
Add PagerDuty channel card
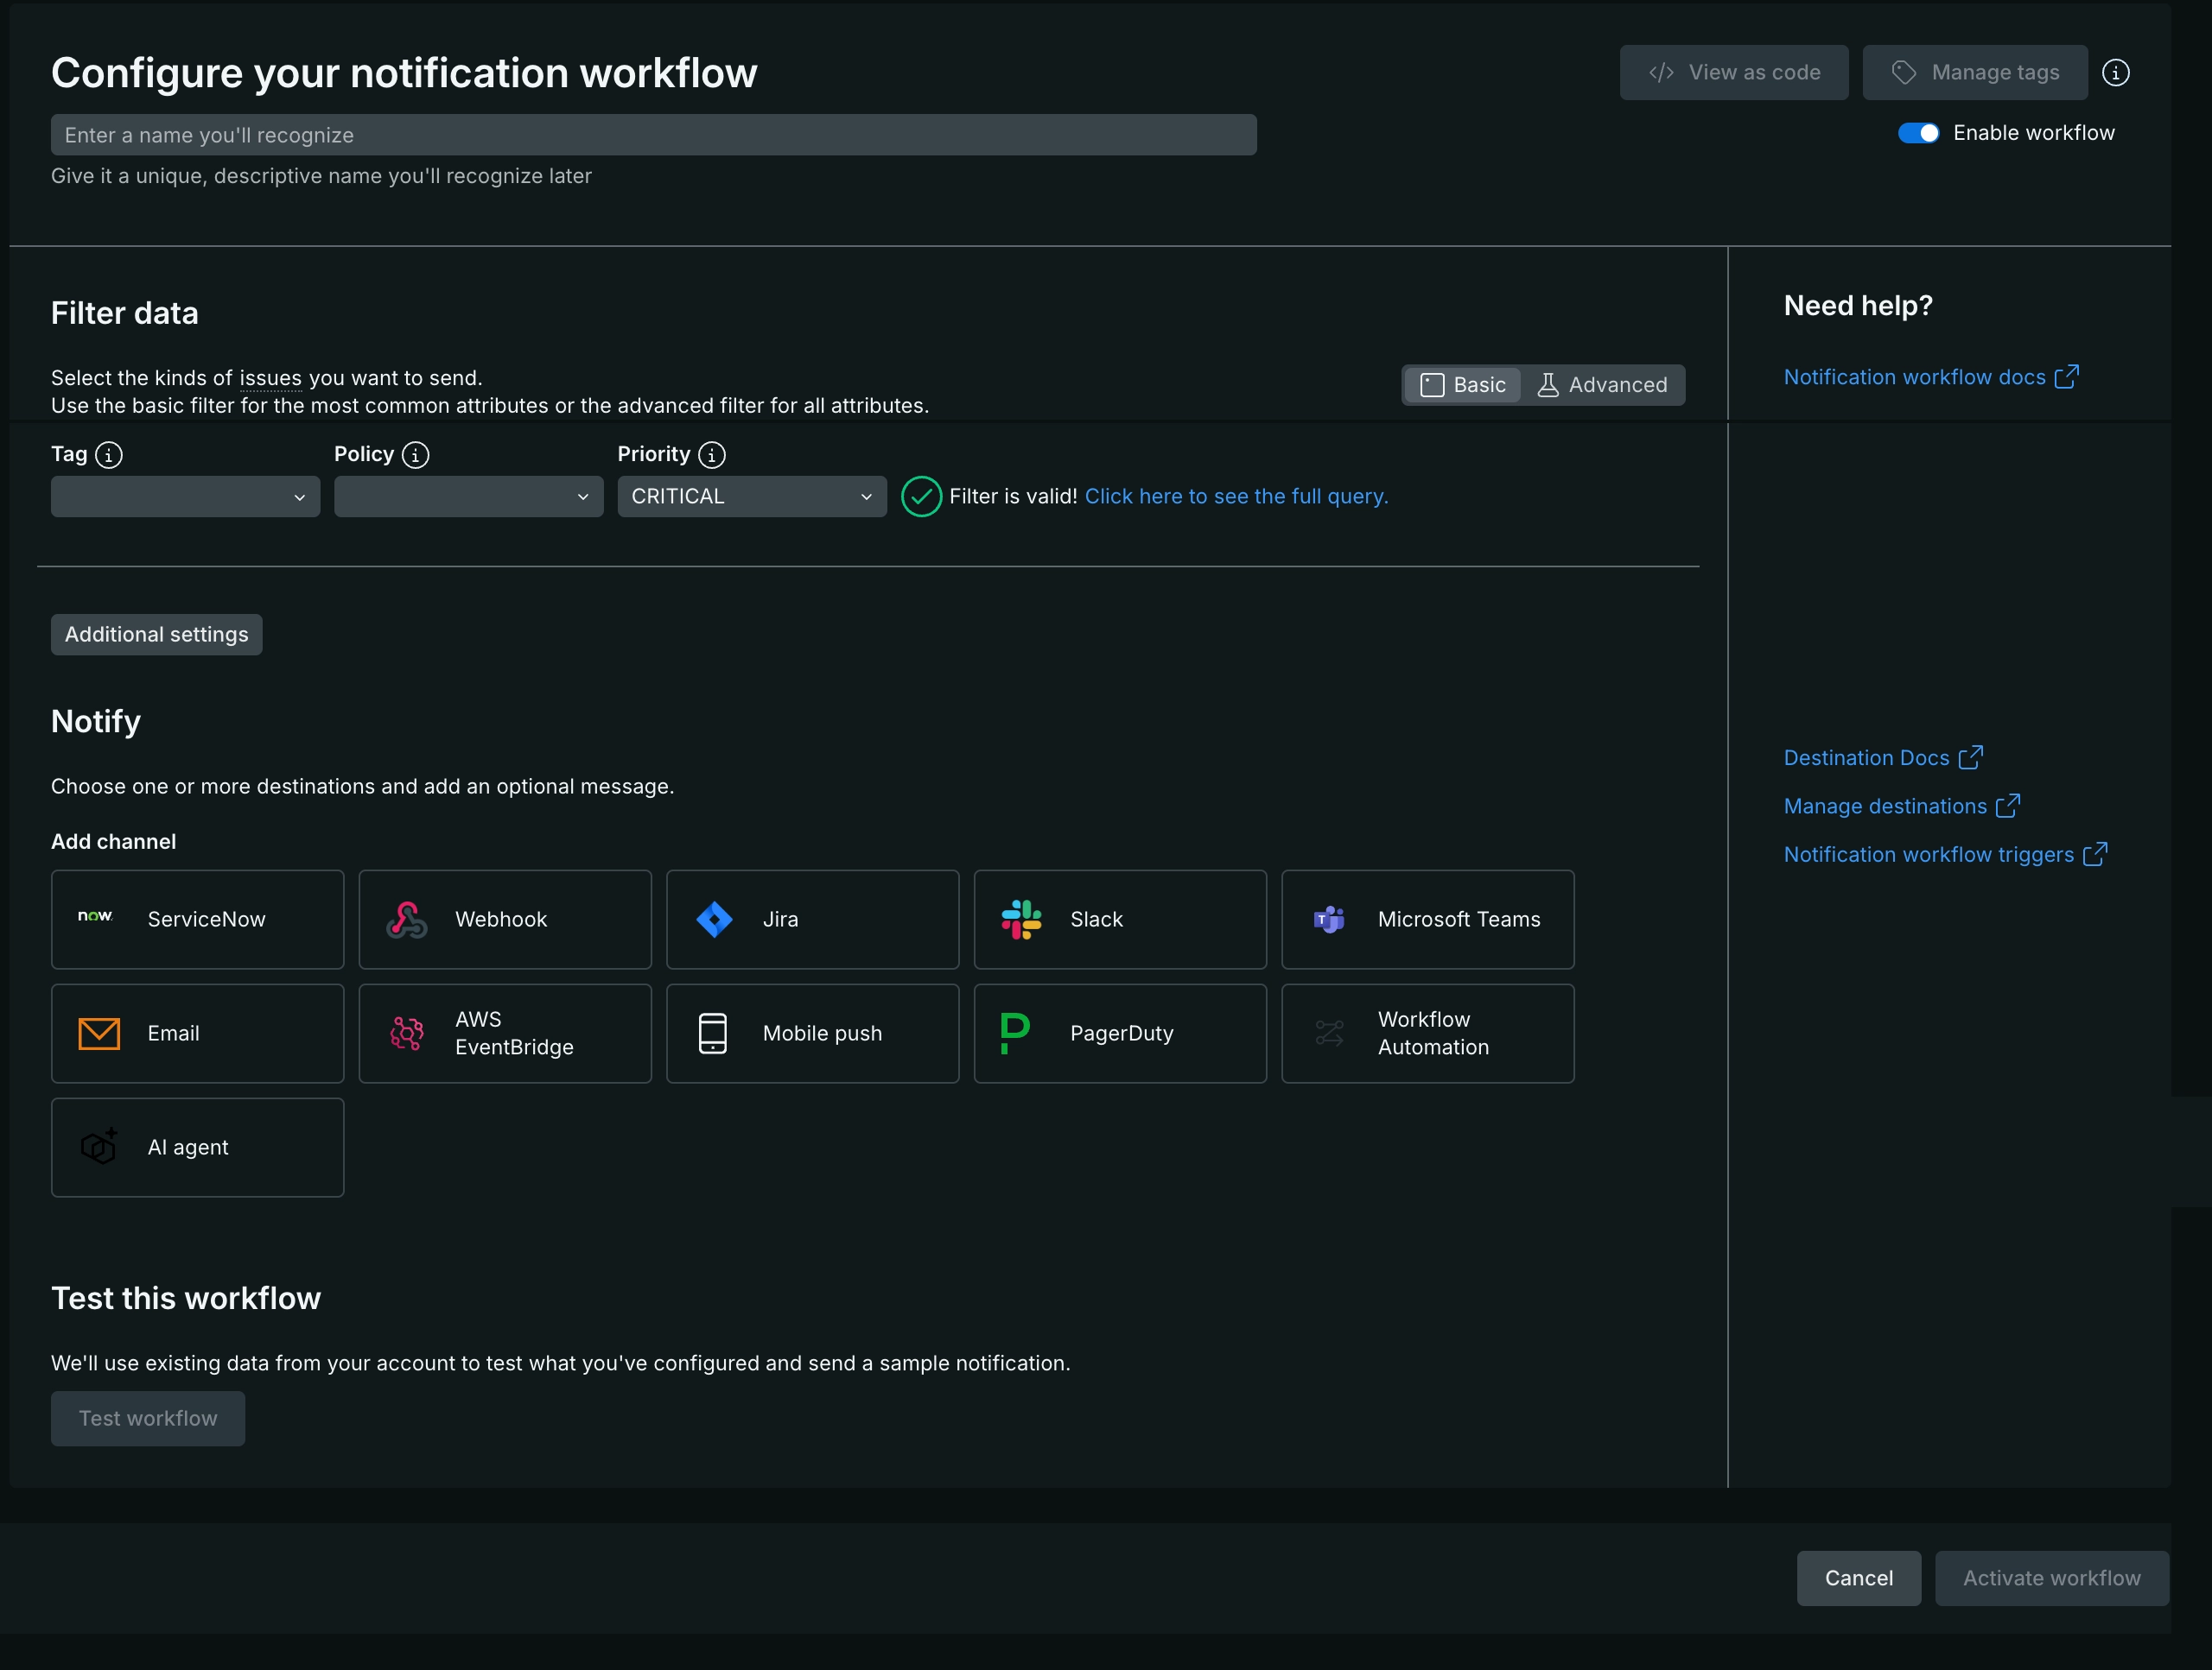[1120, 1034]
